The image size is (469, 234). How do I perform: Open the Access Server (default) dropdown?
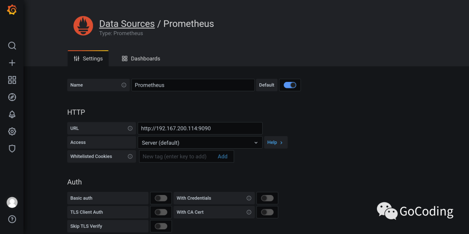200,143
